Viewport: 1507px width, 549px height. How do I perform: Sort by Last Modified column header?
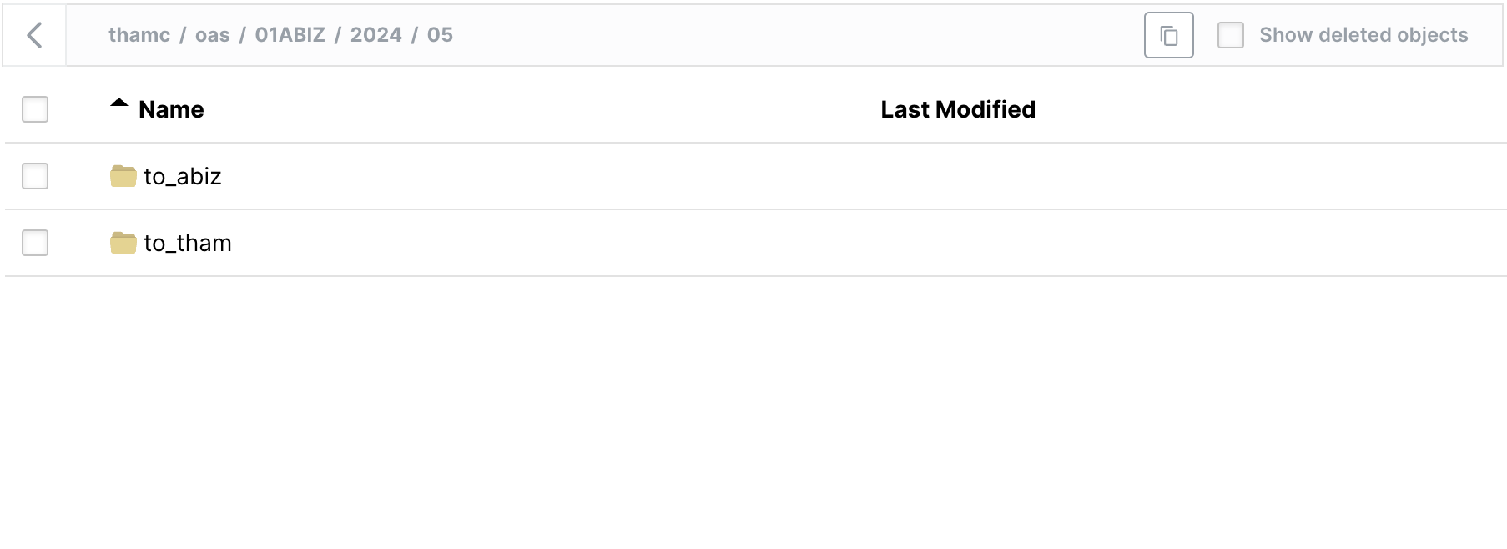(x=957, y=109)
